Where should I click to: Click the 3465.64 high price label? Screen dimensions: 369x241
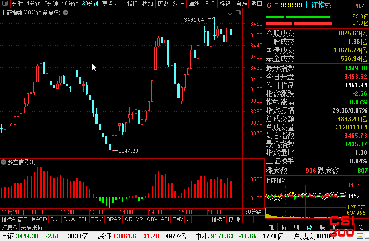[x=194, y=20]
